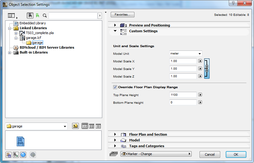Screen dimensions: 254x163
Task: Toggle the scale chain link lock
Action: (x=207, y=69)
